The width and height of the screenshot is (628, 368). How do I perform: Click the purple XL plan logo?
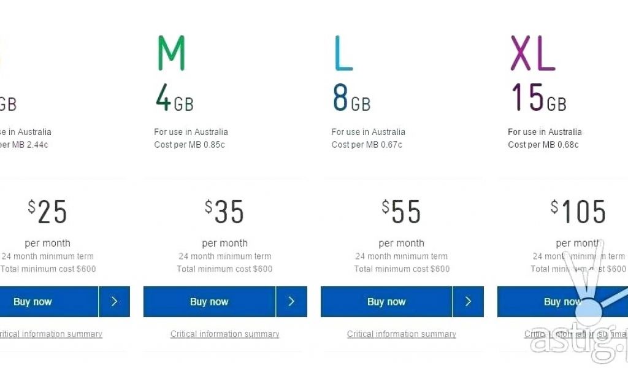(x=532, y=53)
